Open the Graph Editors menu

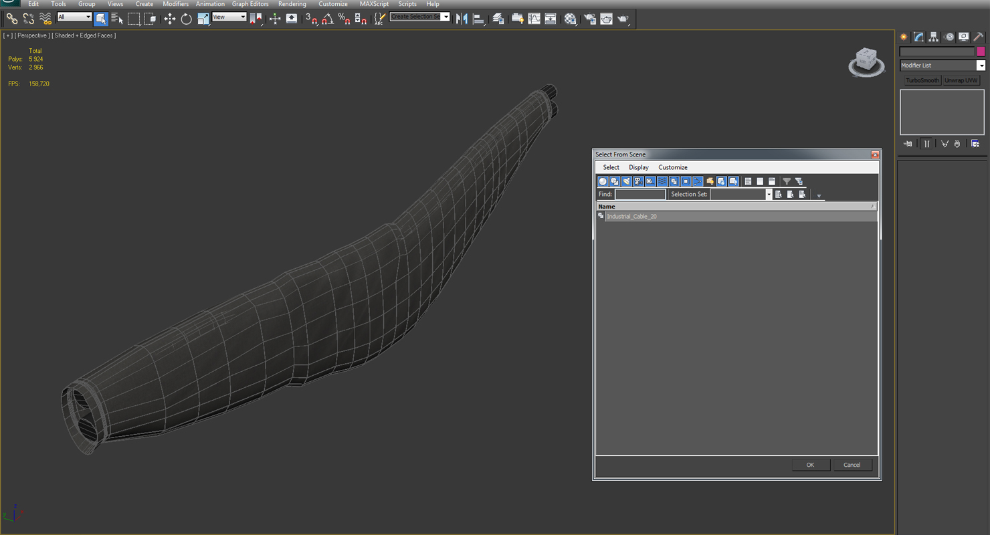pyautogui.click(x=250, y=4)
